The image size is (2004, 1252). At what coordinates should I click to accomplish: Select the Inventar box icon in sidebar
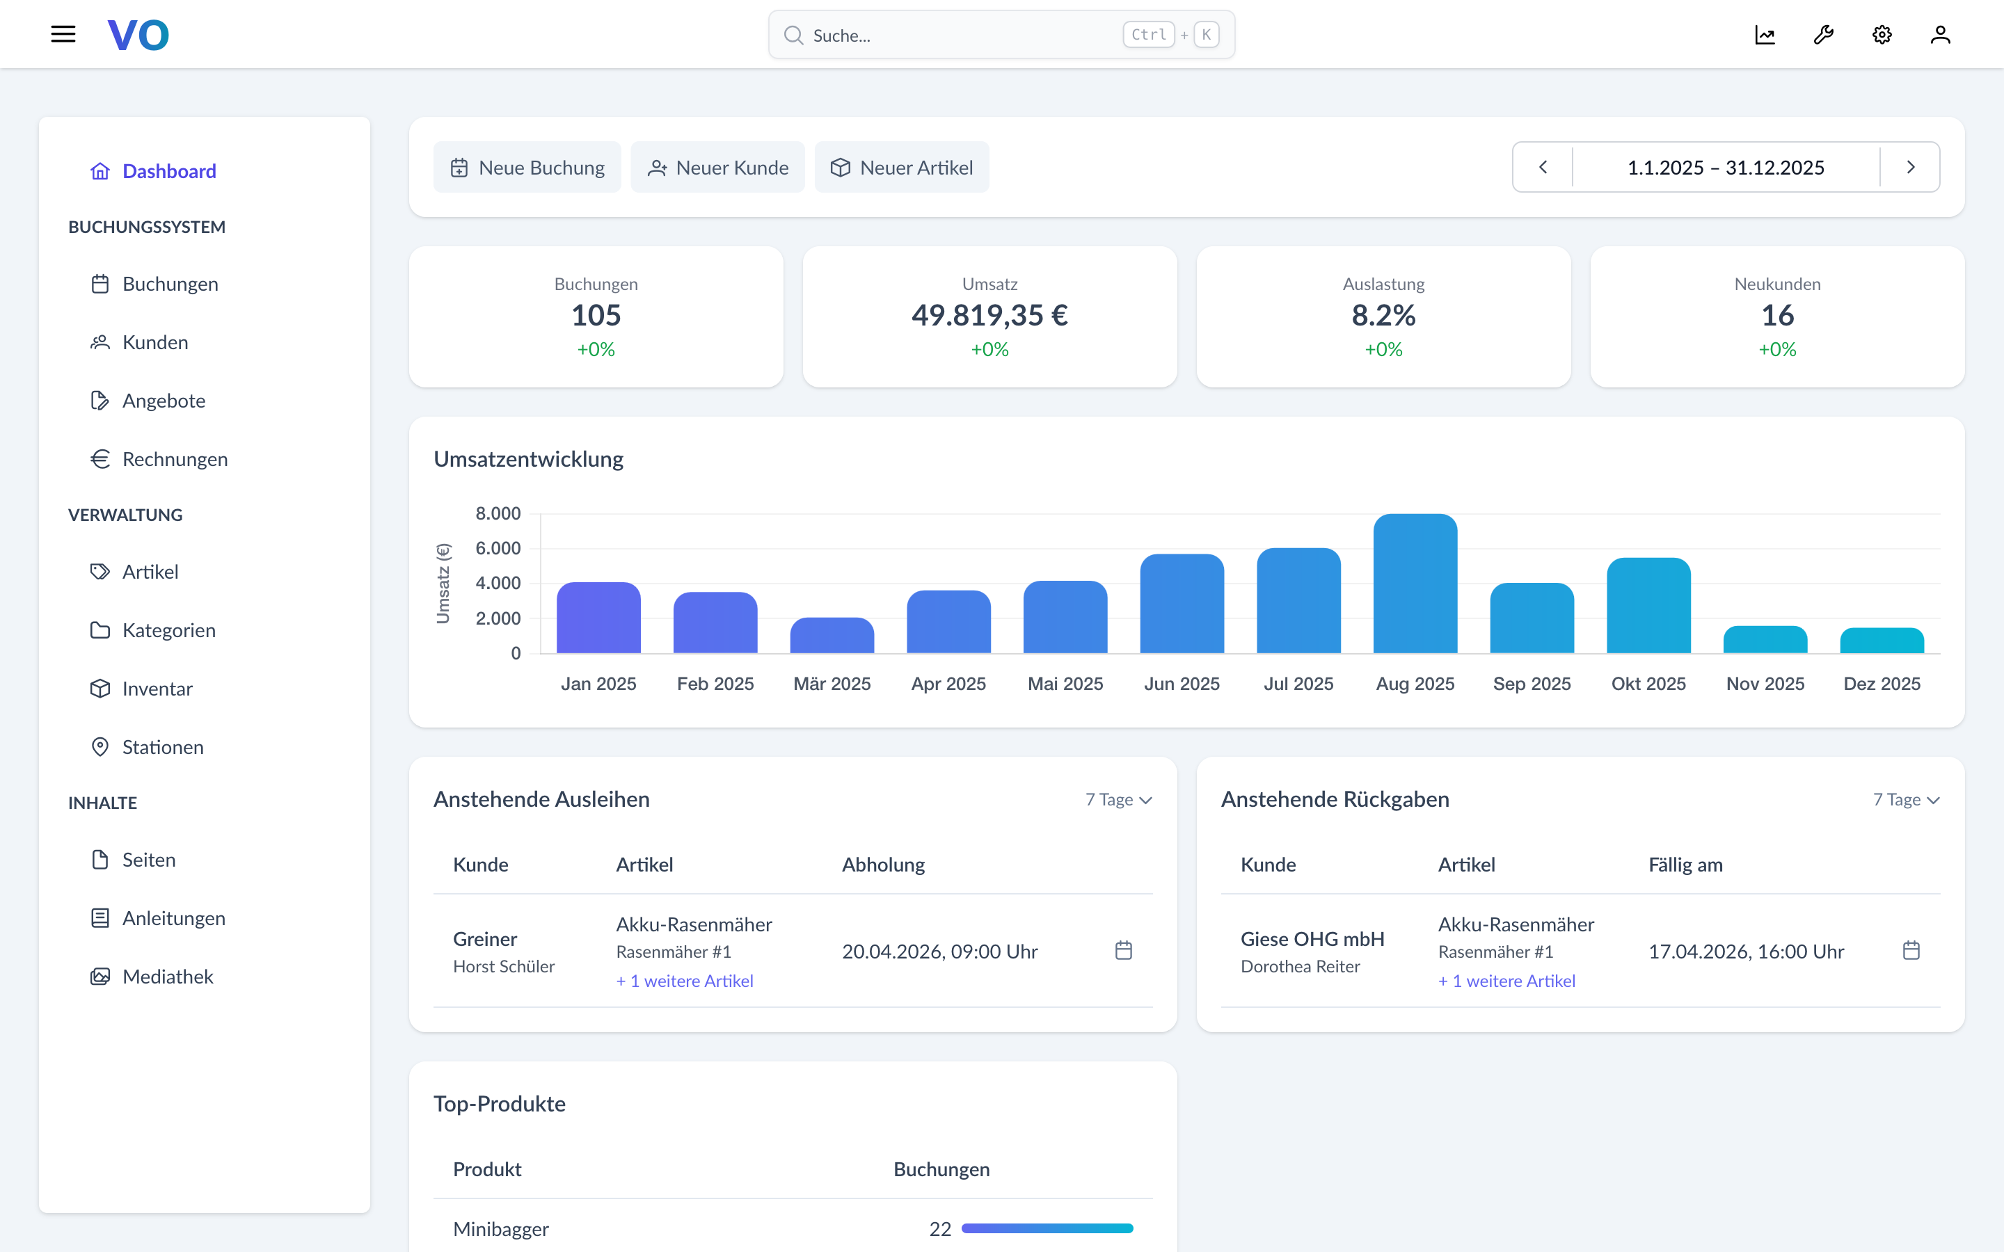pos(100,688)
